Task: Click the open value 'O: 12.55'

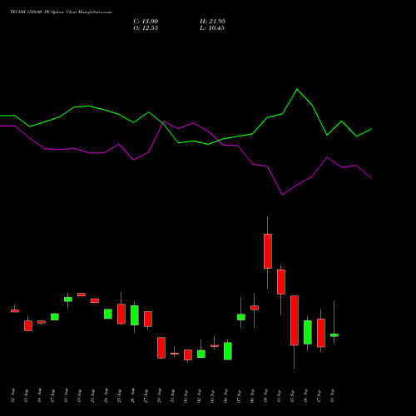Action: tap(146, 28)
